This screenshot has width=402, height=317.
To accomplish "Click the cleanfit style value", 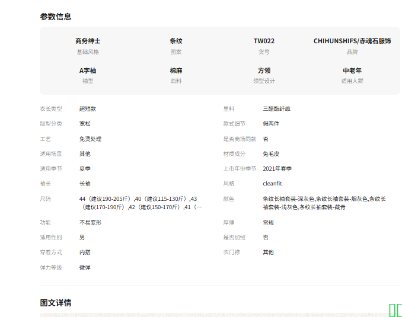I will click(272, 184).
